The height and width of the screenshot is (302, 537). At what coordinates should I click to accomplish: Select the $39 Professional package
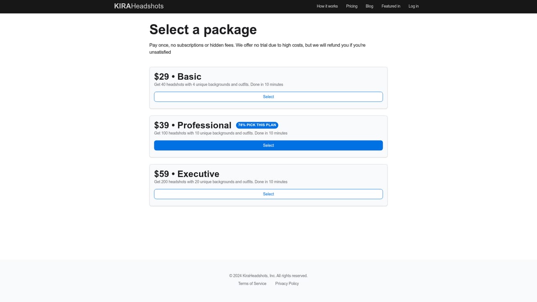[268, 146]
